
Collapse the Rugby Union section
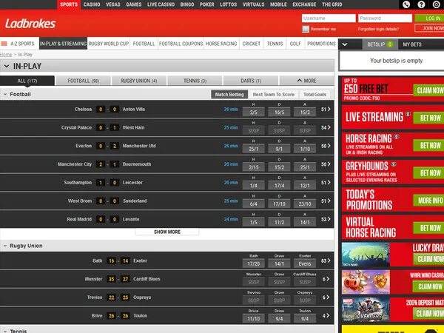click(5, 246)
